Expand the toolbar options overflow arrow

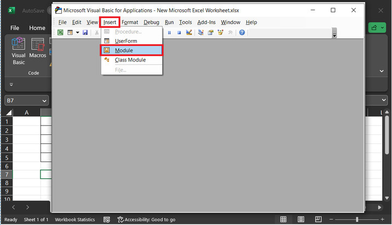click(334, 33)
